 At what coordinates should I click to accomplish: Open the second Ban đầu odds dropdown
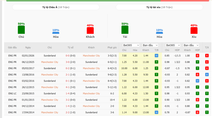(x=191, y=45)
